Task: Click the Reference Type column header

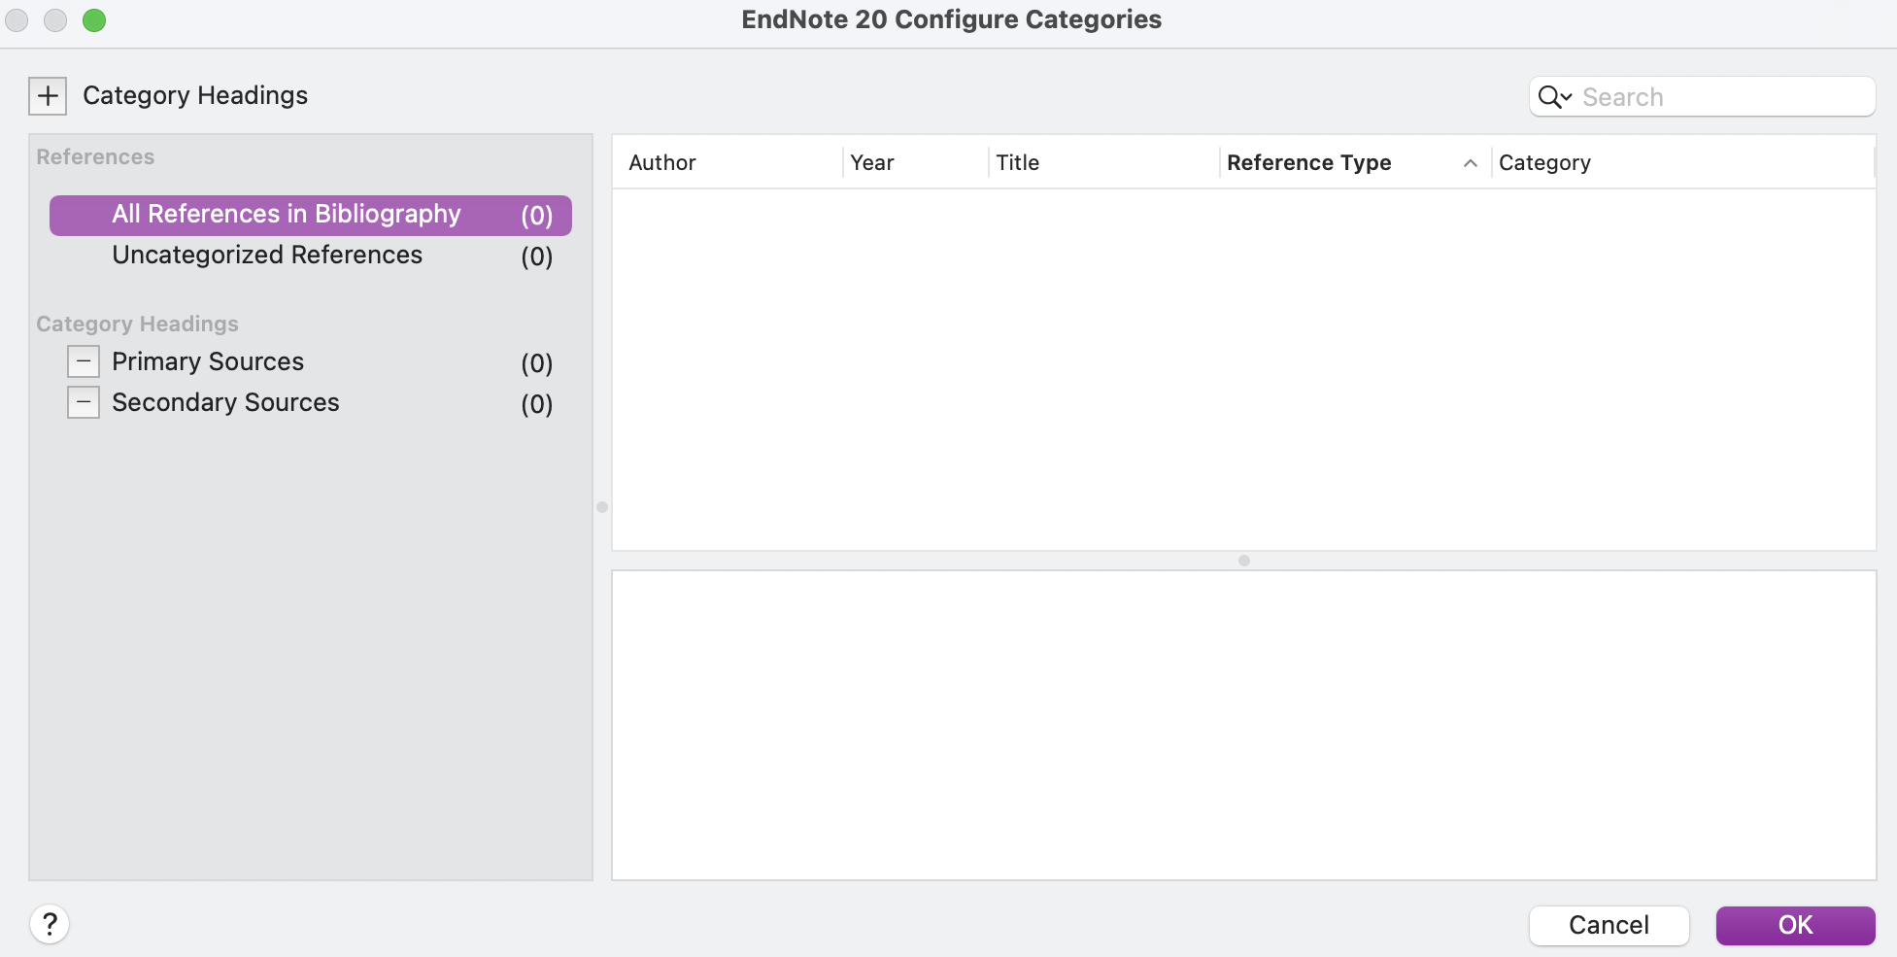Action: pos(1308,163)
